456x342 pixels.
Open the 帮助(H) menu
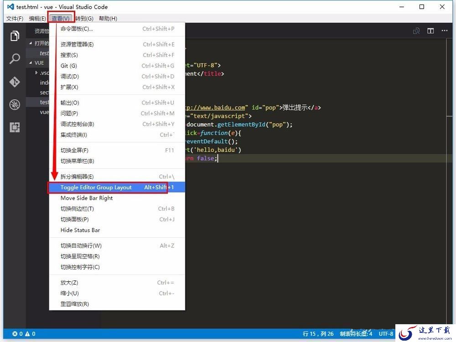108,19
